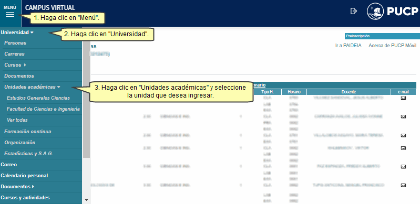The width and height of the screenshot is (420, 204).
Task: Open Personas in the sidebar
Action: [15, 43]
